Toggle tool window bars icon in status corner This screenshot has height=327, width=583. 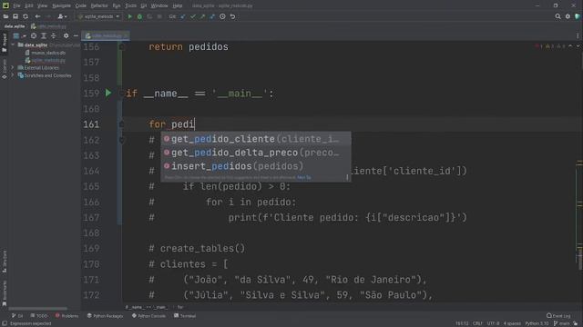point(4,323)
